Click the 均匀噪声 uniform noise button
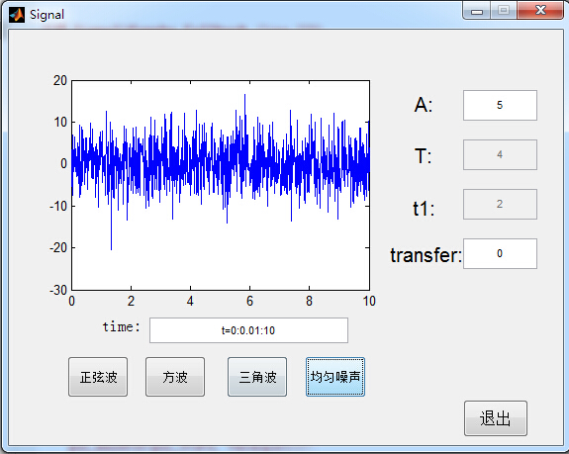Screen dimensions: 569x454 click(x=335, y=377)
